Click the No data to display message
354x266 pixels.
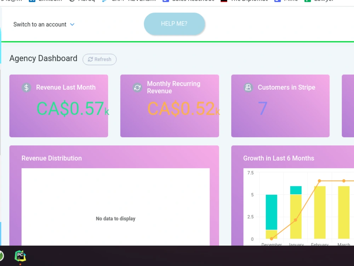point(116,219)
